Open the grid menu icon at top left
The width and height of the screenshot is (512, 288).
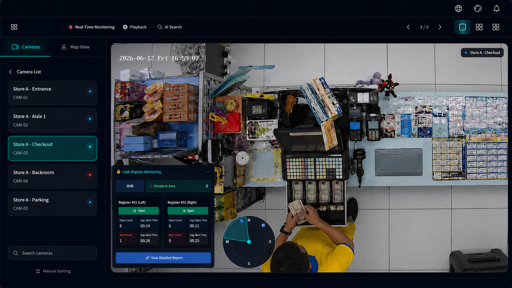pos(14,27)
